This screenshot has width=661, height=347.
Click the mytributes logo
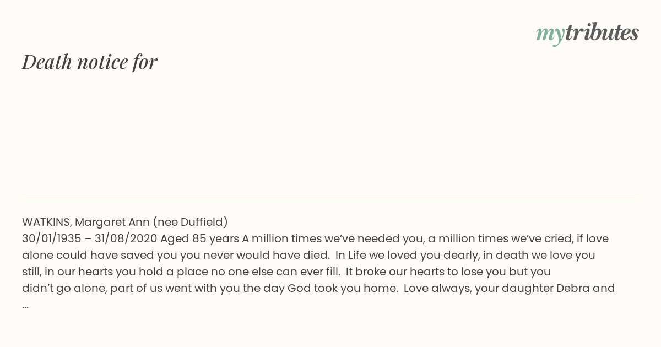(587, 34)
